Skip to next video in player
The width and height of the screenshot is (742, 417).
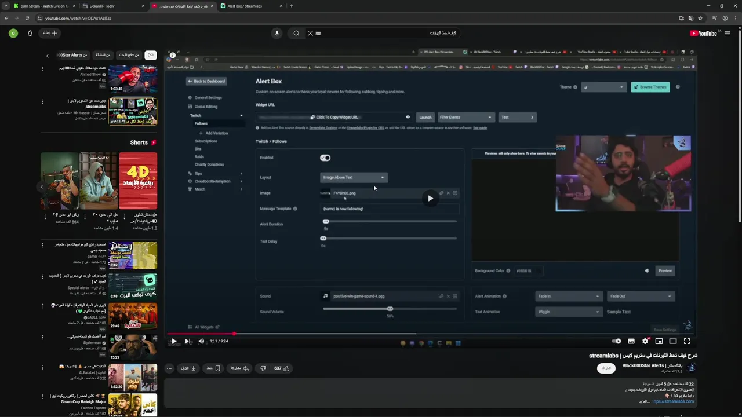coord(187,341)
